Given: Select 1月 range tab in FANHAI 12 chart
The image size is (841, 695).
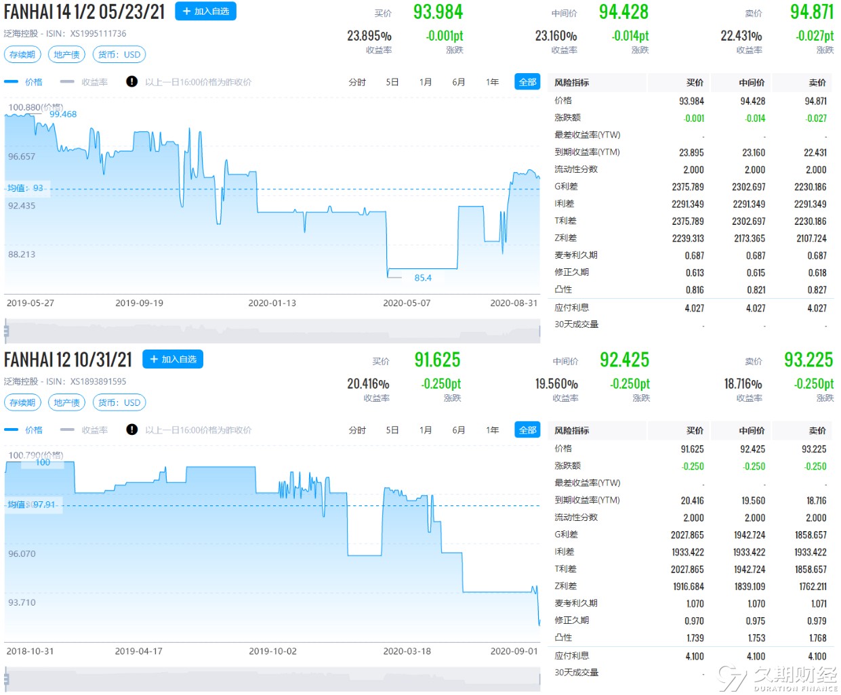Looking at the screenshot, I should 426,430.
